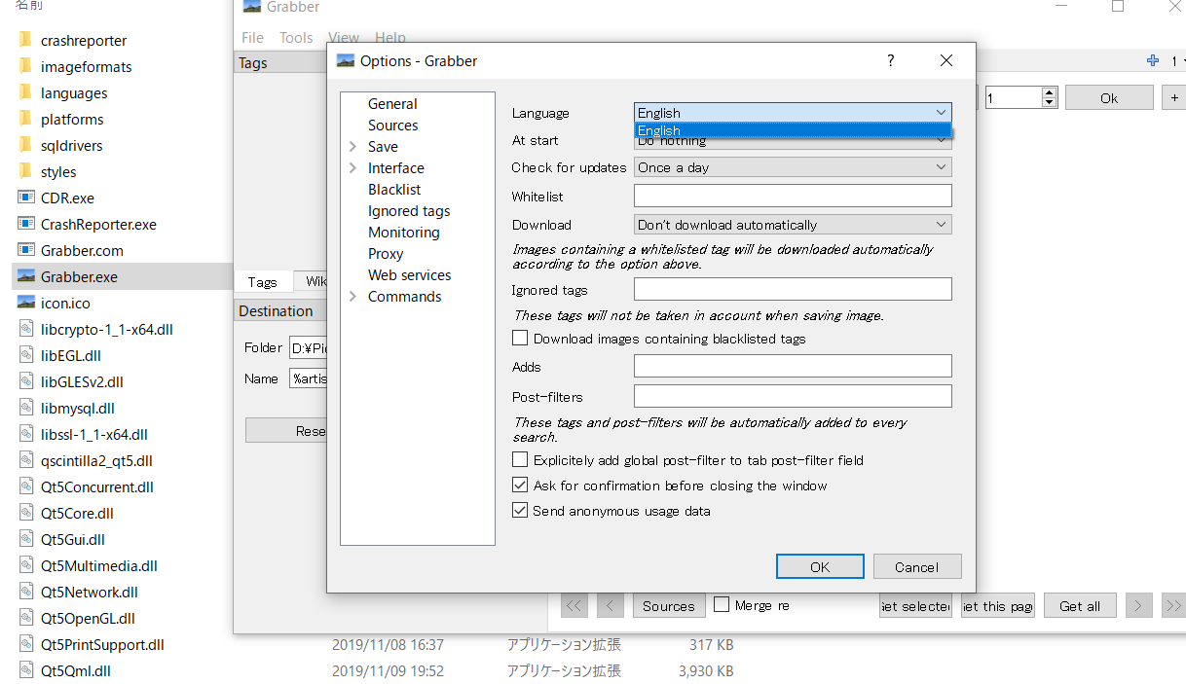Select the libmysql.dll file icon

(25, 409)
